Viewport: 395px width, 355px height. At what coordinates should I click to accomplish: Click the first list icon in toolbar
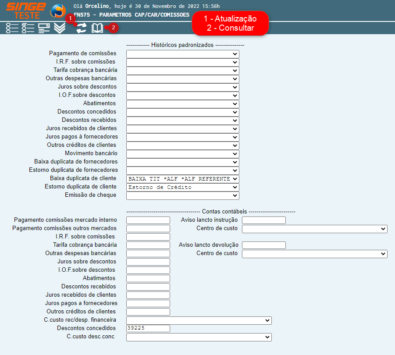pos(12,28)
